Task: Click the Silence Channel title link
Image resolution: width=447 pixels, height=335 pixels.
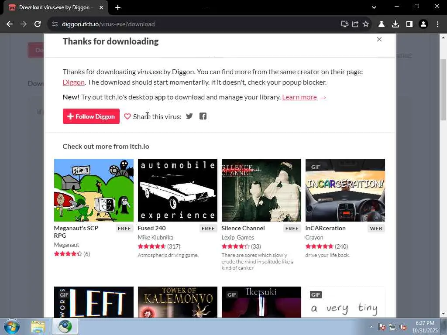Action: (x=243, y=228)
